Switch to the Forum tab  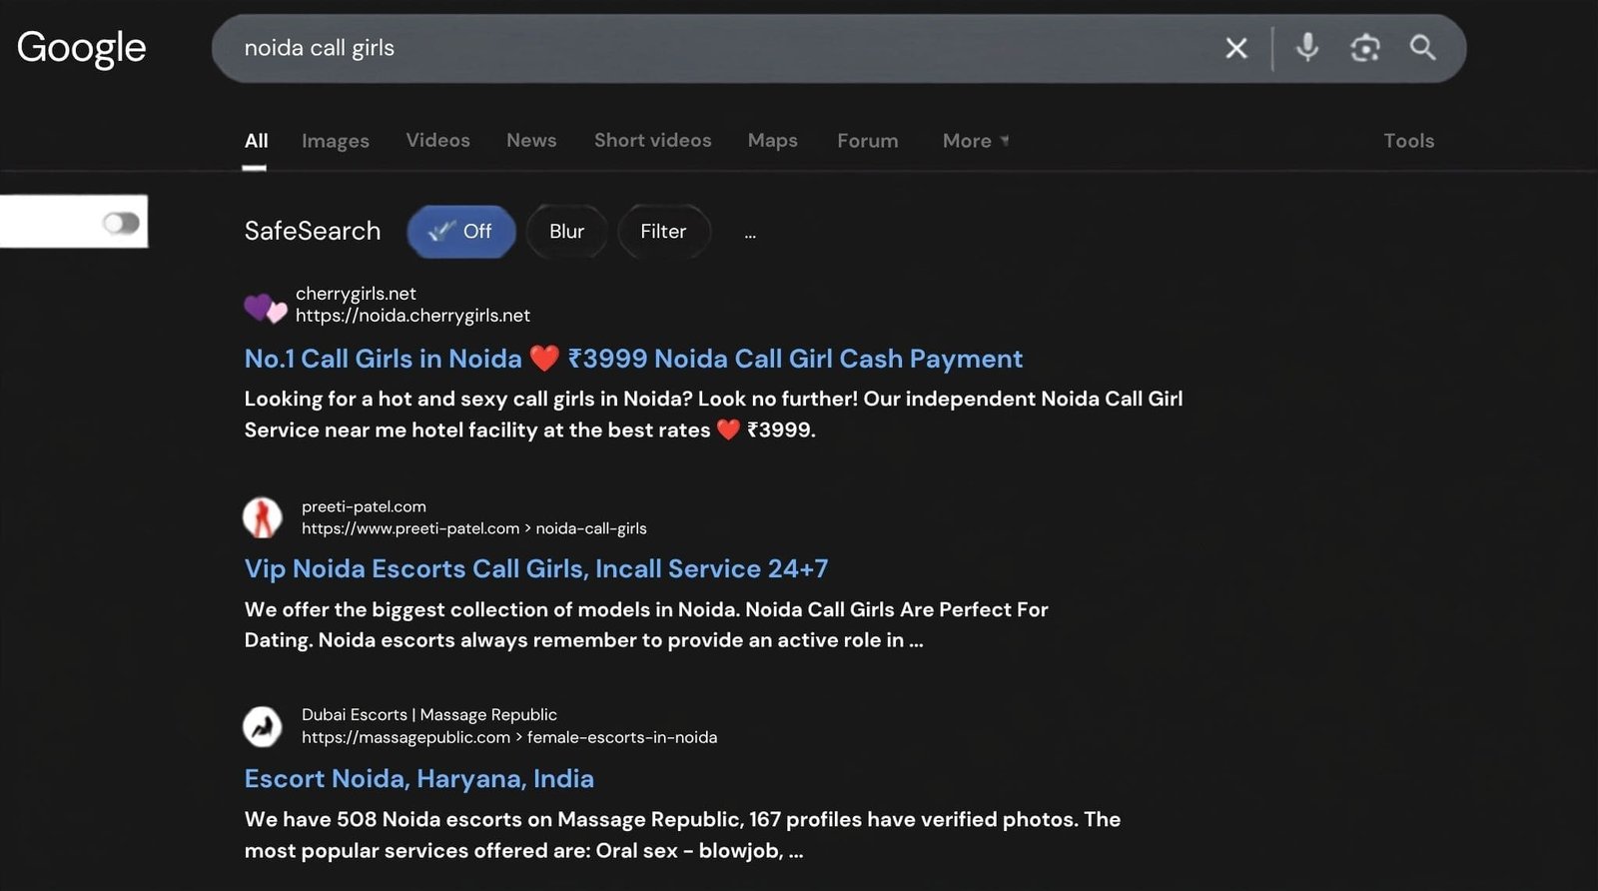click(867, 141)
